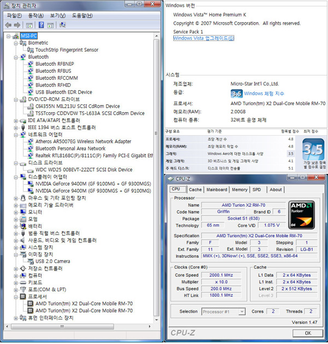Image resolution: width=328 pixels, height=344 pixels.
Task: Click the horizontal scrollbar right arrow
Action: [150, 326]
